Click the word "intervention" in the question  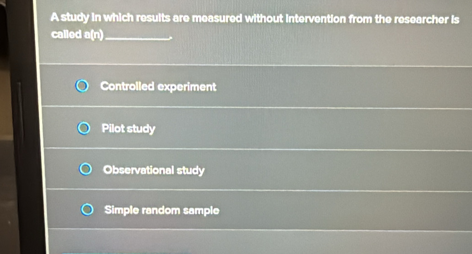(x=314, y=20)
